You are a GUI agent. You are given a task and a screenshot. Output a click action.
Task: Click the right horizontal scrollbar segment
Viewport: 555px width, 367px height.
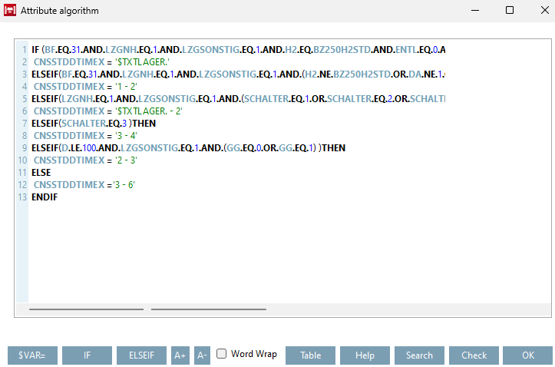(x=209, y=309)
